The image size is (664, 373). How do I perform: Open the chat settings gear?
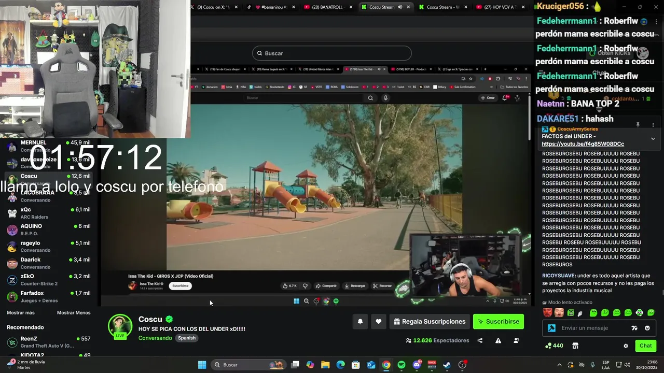(x=626, y=346)
